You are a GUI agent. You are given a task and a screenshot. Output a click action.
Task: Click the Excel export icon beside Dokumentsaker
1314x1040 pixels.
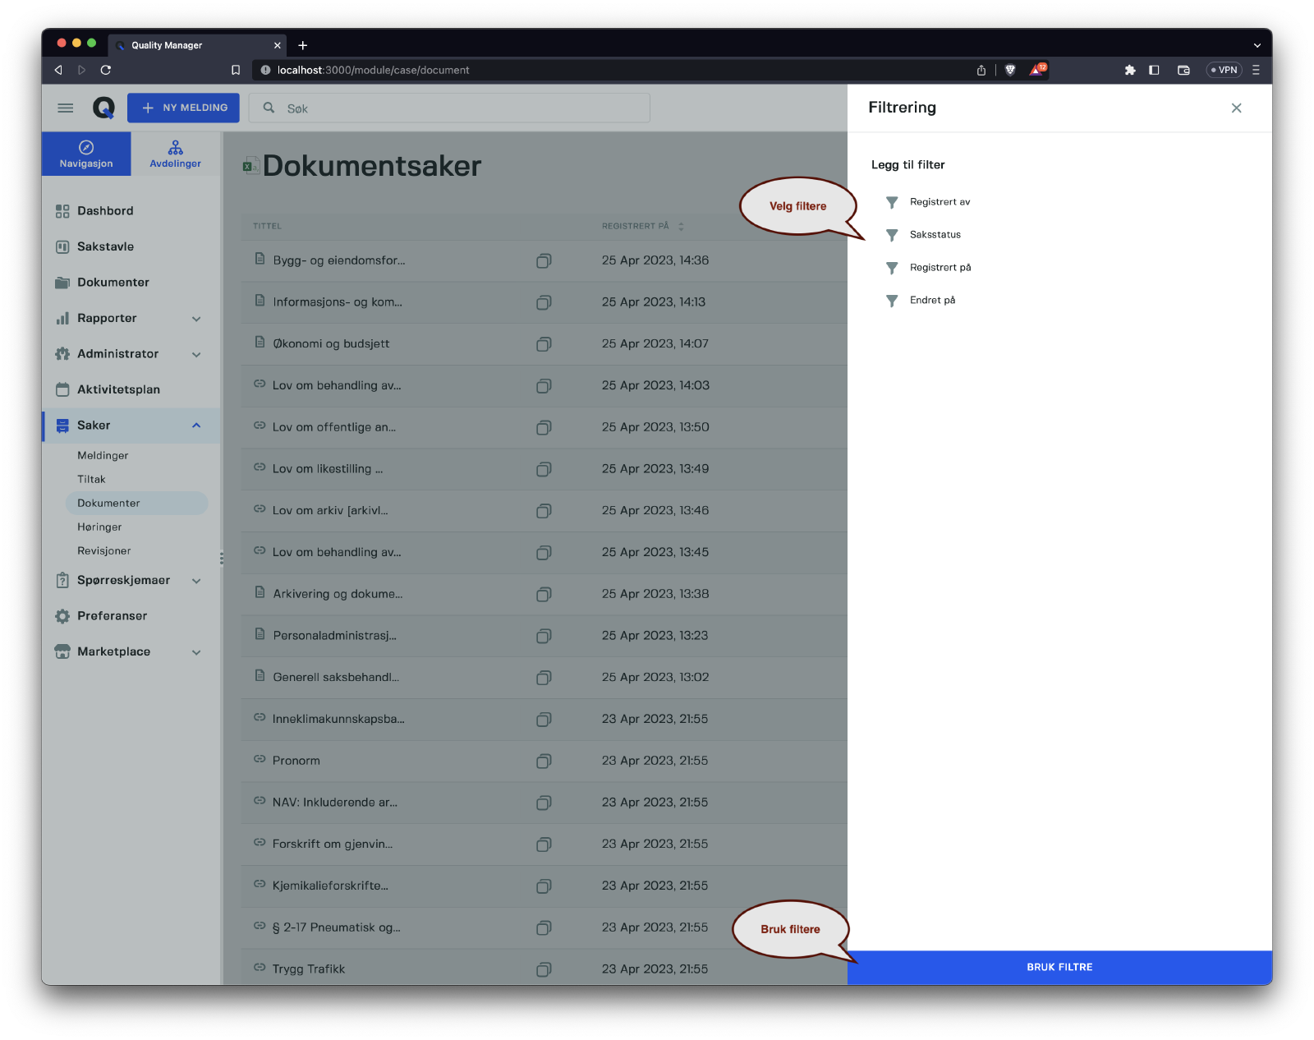tap(250, 167)
